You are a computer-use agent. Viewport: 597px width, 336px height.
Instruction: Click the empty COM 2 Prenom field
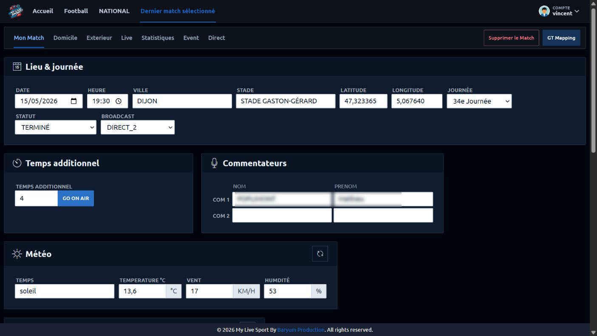click(383, 215)
